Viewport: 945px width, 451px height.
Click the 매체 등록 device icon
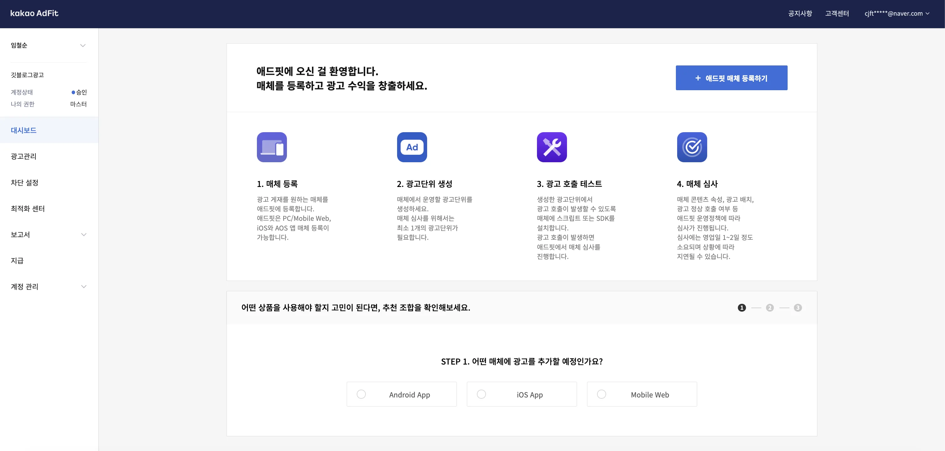pos(272,147)
